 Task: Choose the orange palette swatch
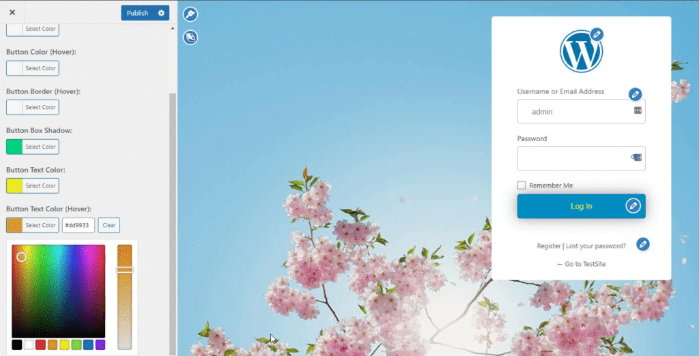click(53, 344)
